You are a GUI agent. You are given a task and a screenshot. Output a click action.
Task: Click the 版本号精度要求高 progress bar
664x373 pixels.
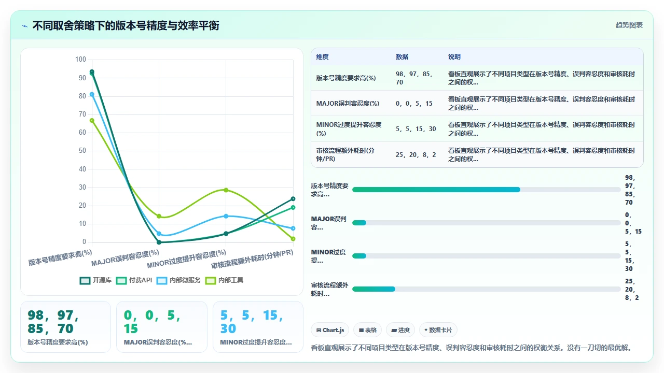[x=486, y=190]
